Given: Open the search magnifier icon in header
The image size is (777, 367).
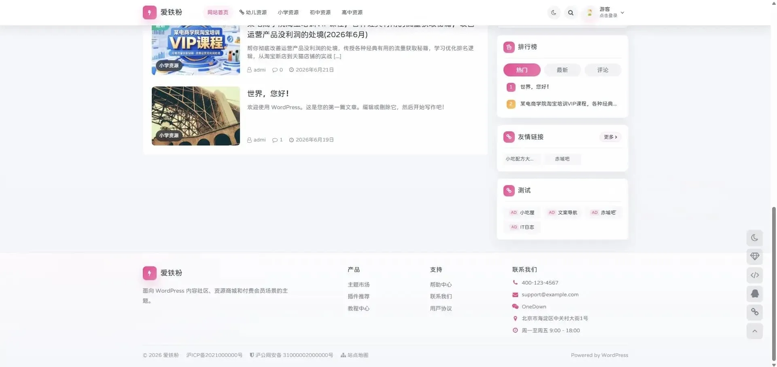Looking at the screenshot, I should (571, 13).
